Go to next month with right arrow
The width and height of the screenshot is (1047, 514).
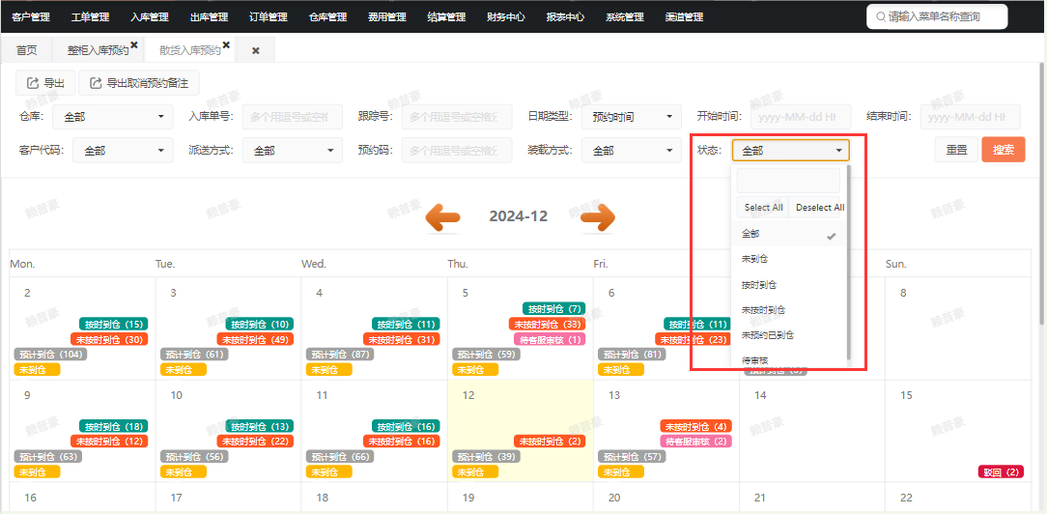point(598,217)
